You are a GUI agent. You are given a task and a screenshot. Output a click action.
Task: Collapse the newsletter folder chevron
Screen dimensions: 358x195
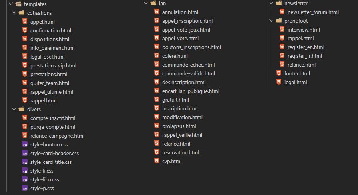[271, 3]
